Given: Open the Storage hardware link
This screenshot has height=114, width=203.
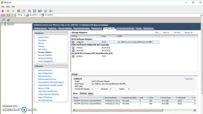Looking at the screenshot, I should pyautogui.click(x=41, y=46).
